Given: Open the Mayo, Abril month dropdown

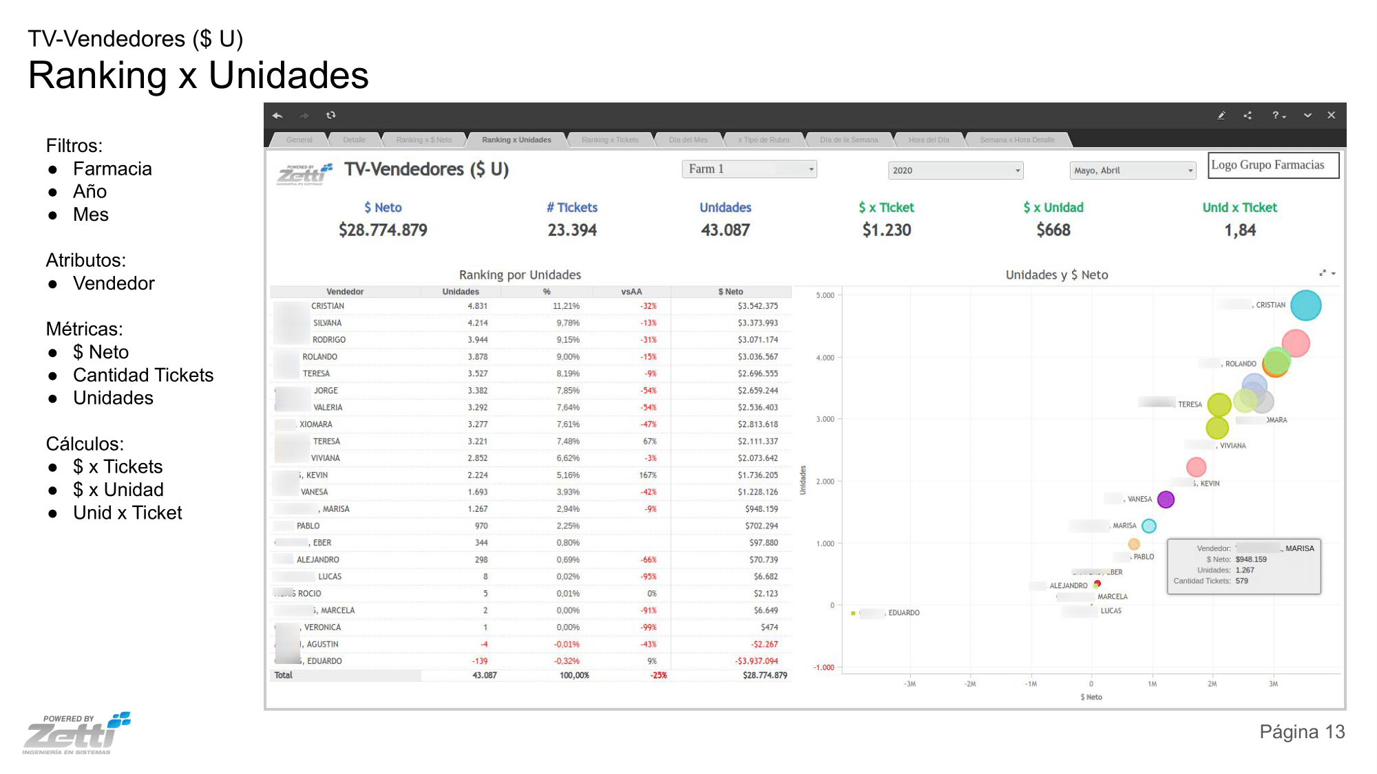Looking at the screenshot, I should pos(1133,171).
